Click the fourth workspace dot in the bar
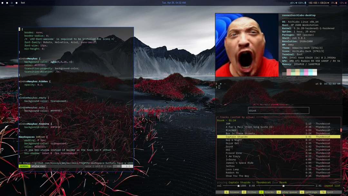 (16, 3)
